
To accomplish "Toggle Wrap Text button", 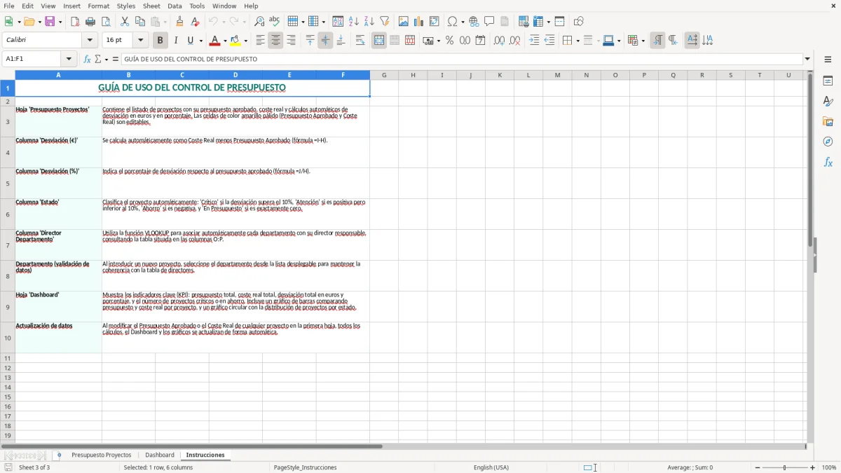I will click(x=360, y=41).
